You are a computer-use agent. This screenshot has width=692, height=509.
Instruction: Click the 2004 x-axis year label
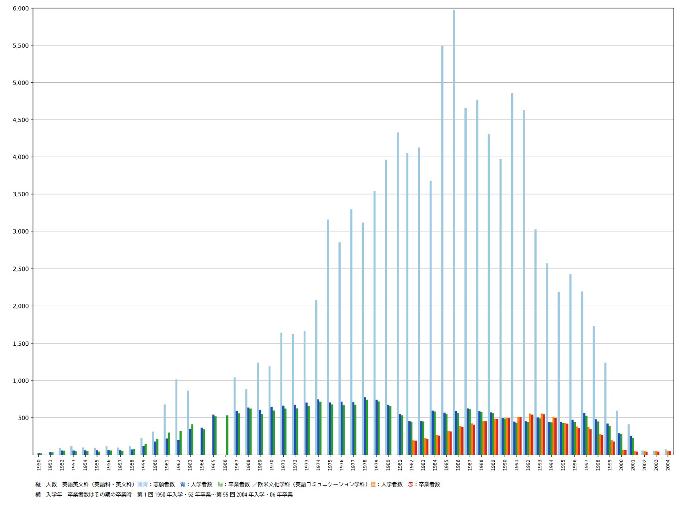tap(668, 465)
